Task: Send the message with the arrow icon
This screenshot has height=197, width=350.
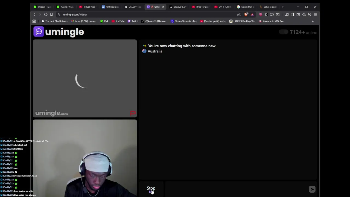Action: pyautogui.click(x=312, y=189)
